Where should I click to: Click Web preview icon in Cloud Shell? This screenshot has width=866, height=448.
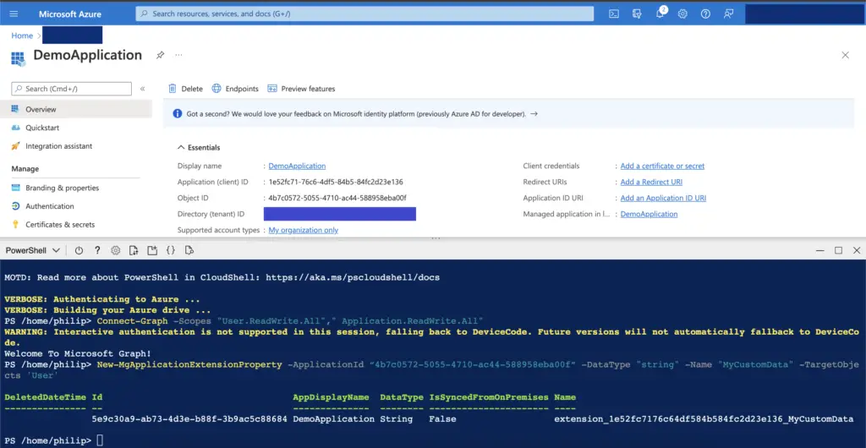(189, 250)
